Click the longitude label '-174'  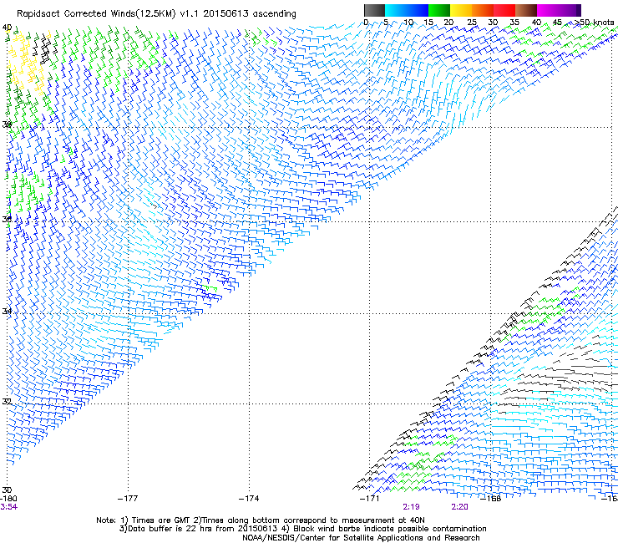(249, 499)
